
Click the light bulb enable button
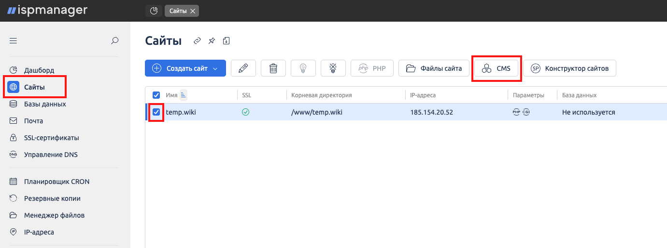(303, 68)
